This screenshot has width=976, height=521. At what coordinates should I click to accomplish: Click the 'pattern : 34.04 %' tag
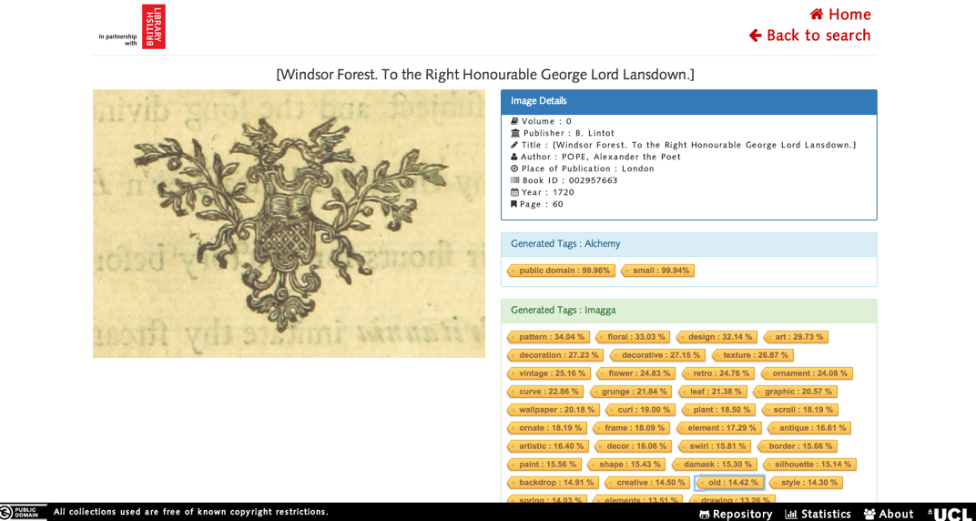point(549,337)
